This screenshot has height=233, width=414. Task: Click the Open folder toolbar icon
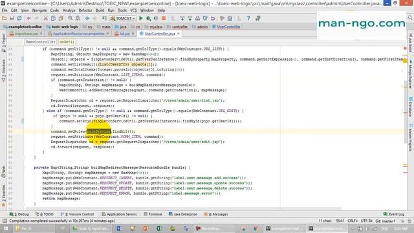pyautogui.click(x=4, y=18)
